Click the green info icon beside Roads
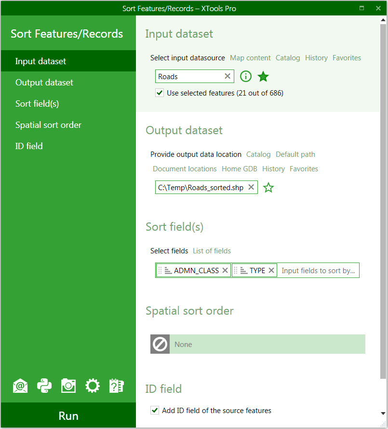388x429 pixels. tap(246, 76)
